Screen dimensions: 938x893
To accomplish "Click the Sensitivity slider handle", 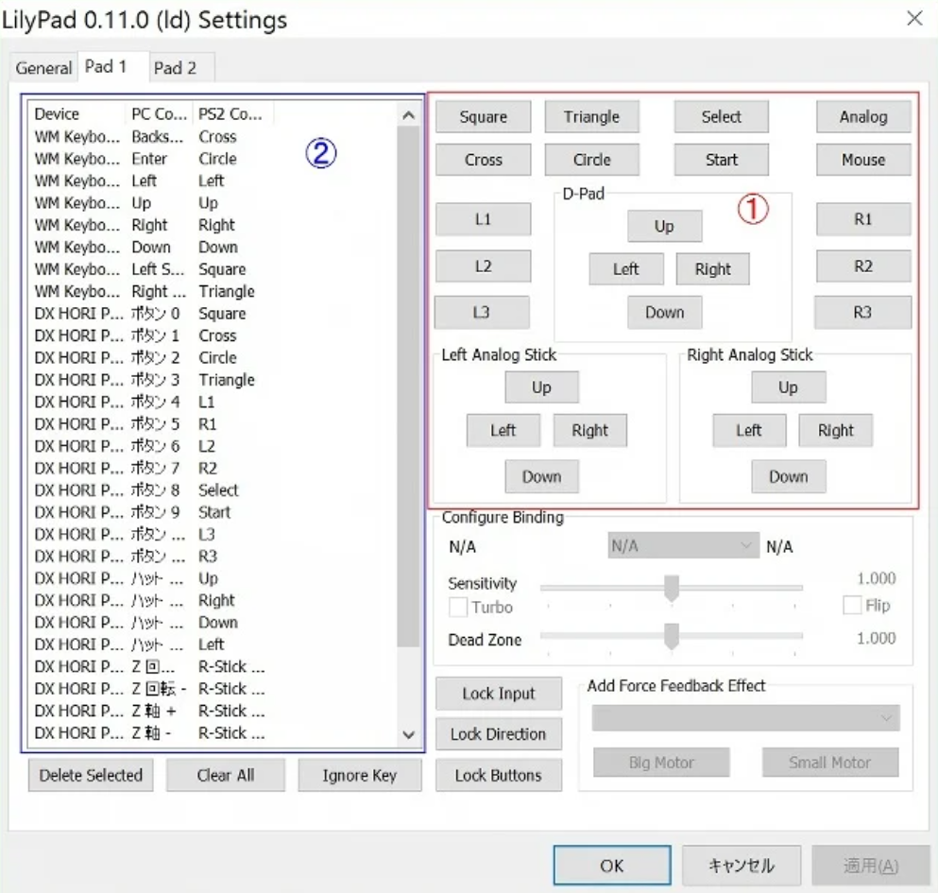I will click(672, 588).
